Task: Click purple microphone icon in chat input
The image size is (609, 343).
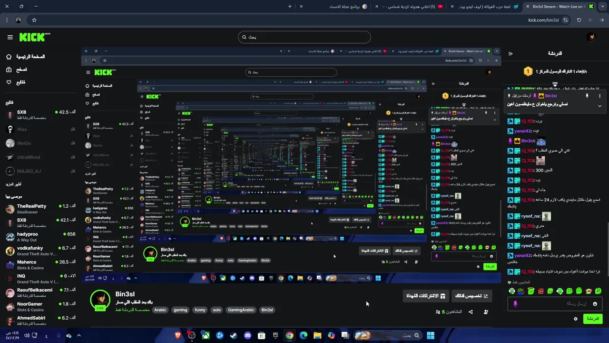Action: pyautogui.click(x=515, y=304)
